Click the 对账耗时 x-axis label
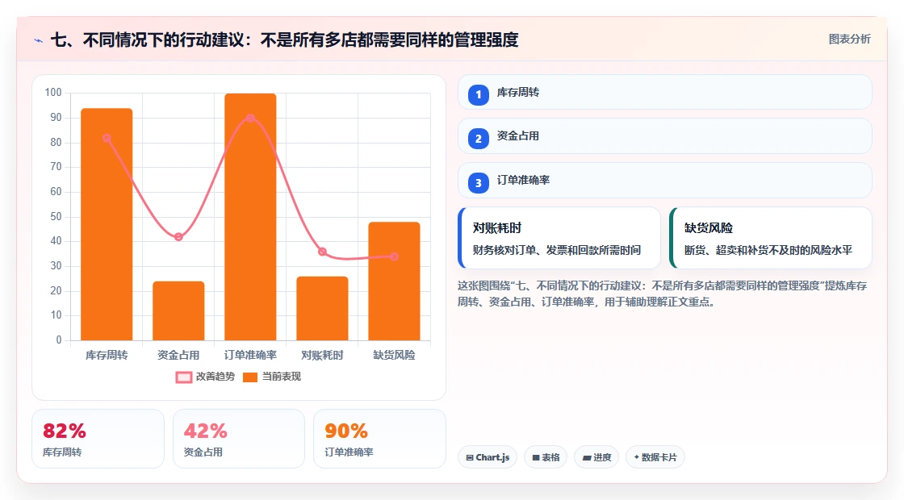This screenshot has height=500, width=904. (322, 356)
